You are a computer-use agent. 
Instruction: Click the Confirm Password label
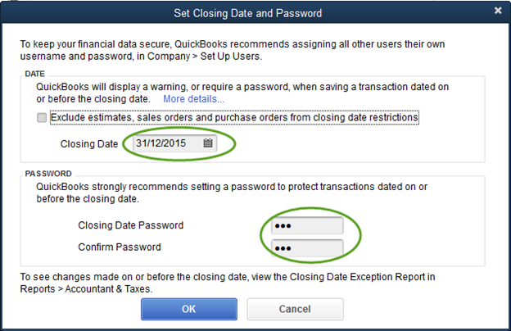[119, 247]
